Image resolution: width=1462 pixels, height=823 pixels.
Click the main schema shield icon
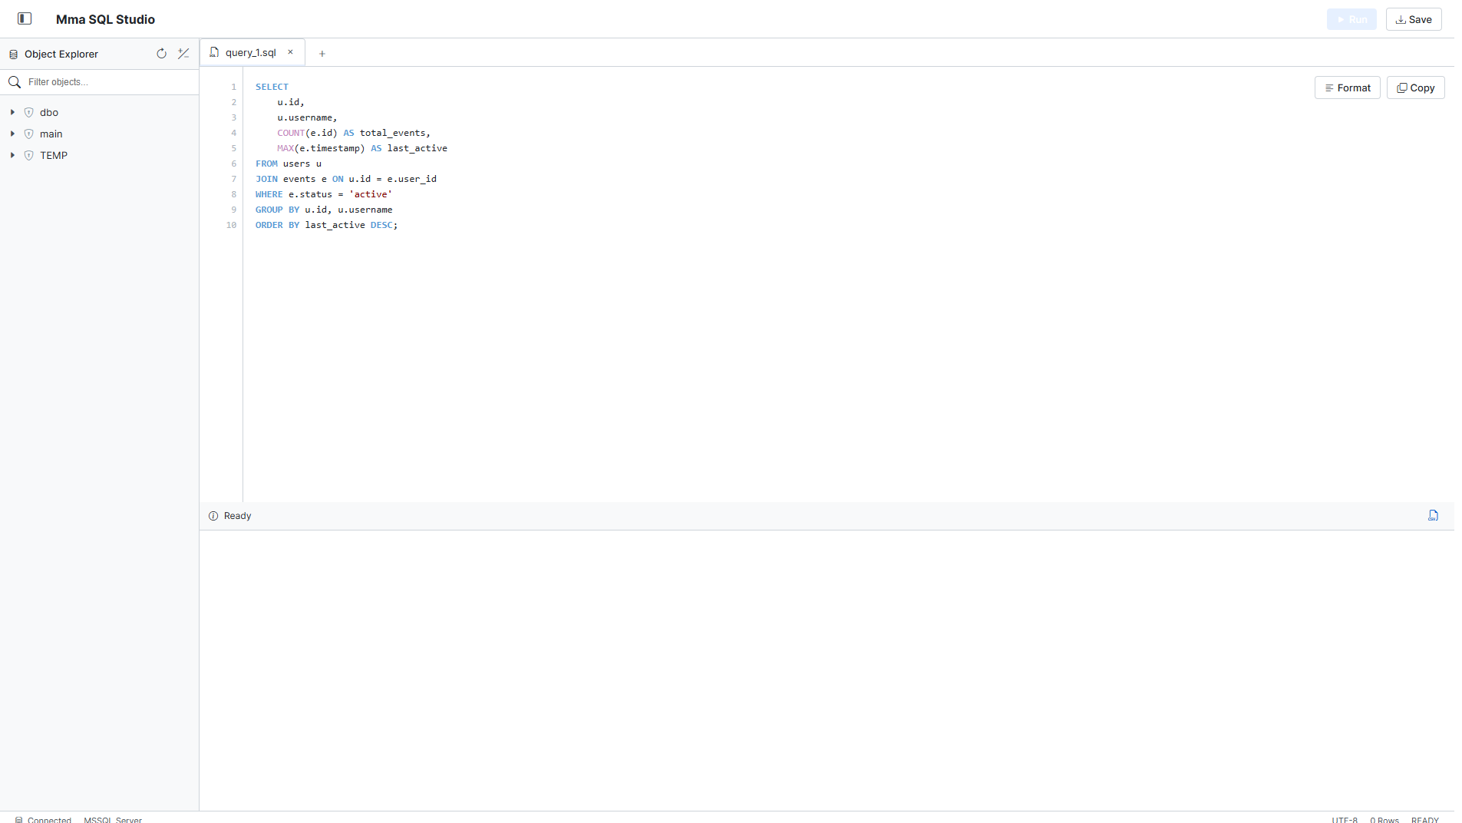point(29,134)
